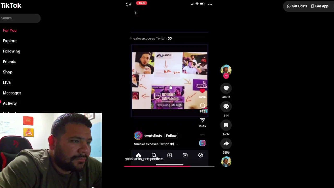The height and width of the screenshot is (188, 334).
Task: Click 'Sneako exposes Twitch' caption under Follow
Action: pos(156,144)
